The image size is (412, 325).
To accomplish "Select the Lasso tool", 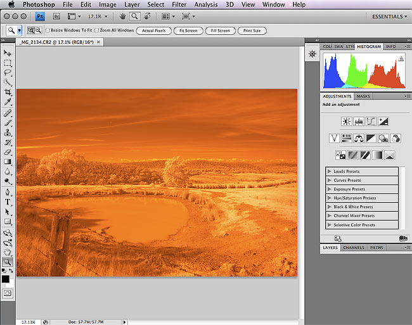I will coord(8,73).
